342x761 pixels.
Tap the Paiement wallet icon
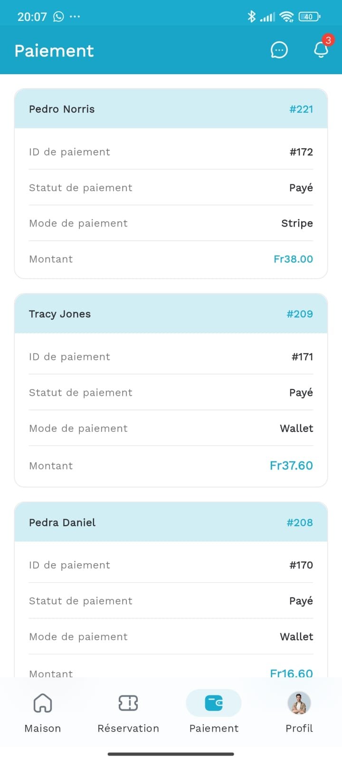[214, 703]
